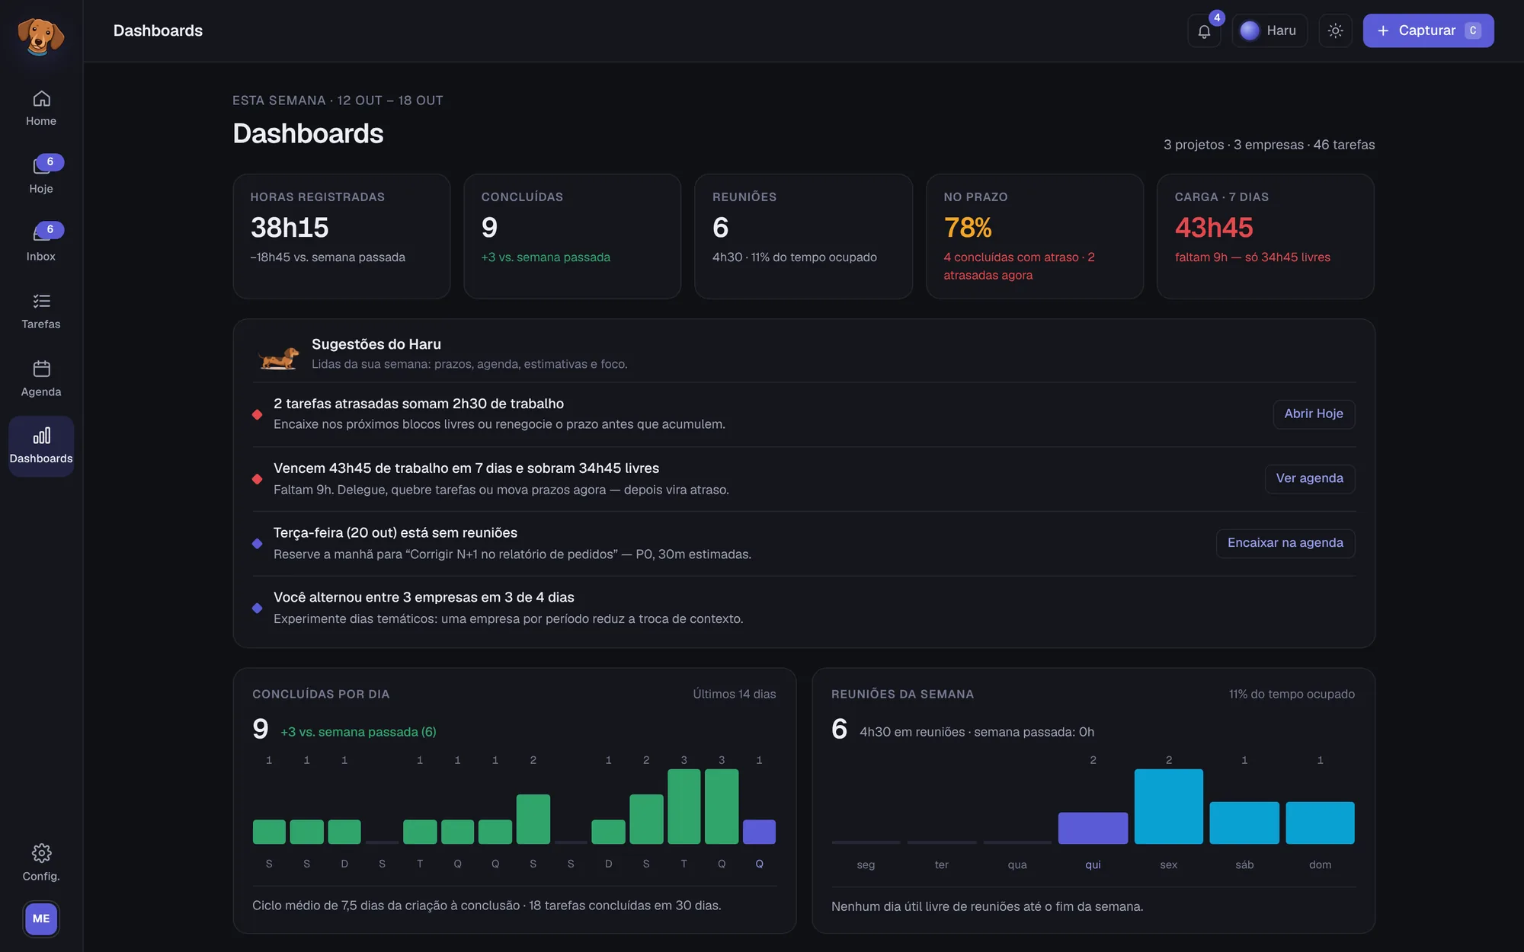Click the ME user avatar
Screen dimensions: 1524x952
tap(41, 918)
